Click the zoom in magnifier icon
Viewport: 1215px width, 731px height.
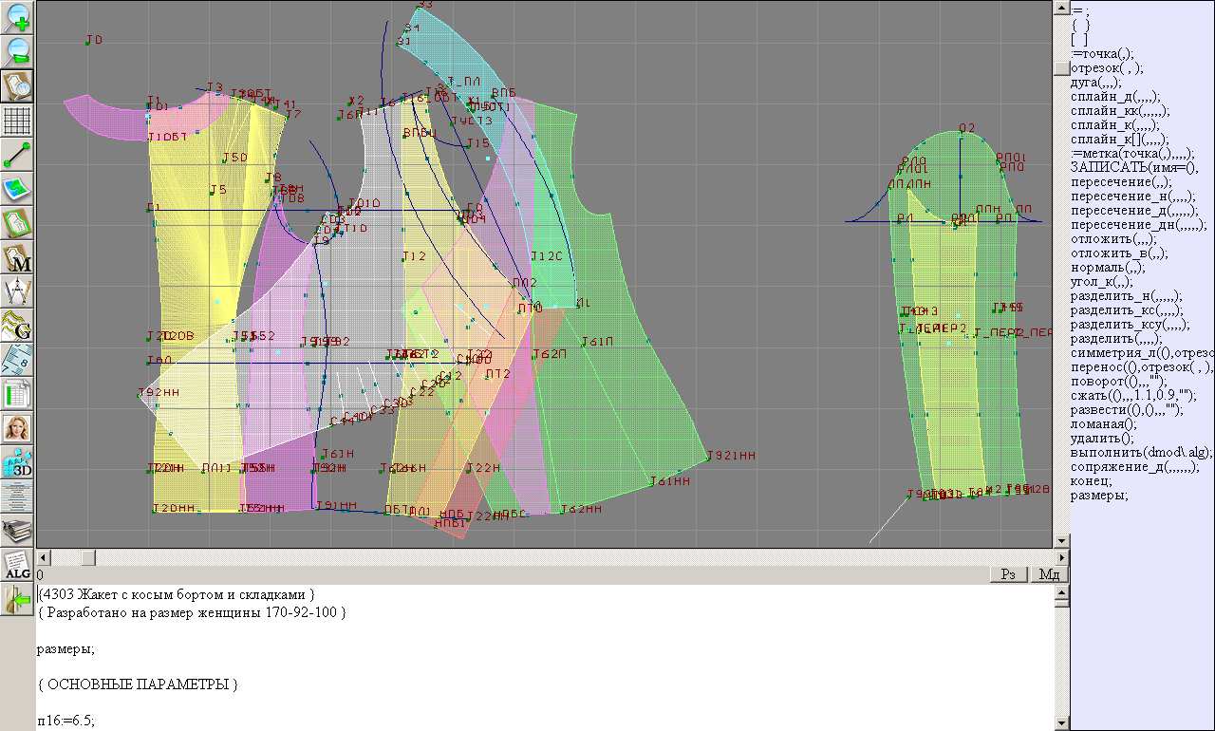[18, 17]
